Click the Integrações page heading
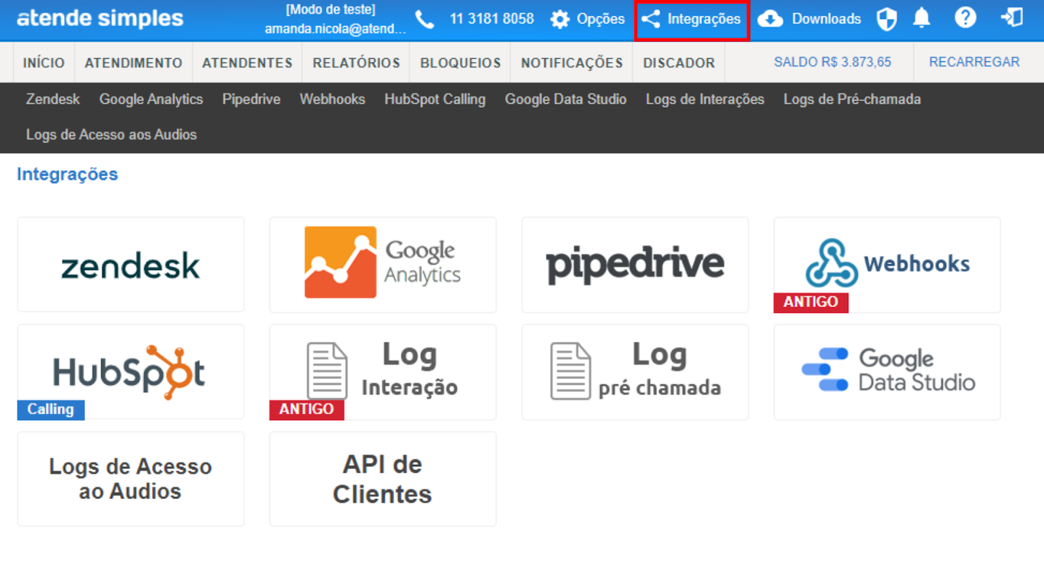This screenshot has height=587, width=1044. pyautogui.click(x=67, y=174)
